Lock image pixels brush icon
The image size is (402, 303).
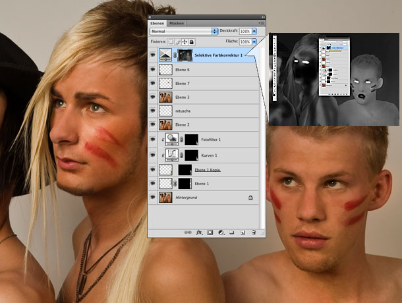178,41
